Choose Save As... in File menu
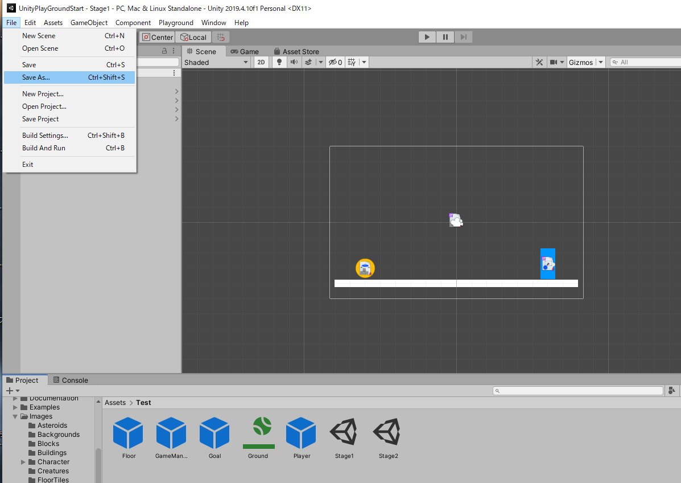 [x=69, y=77]
